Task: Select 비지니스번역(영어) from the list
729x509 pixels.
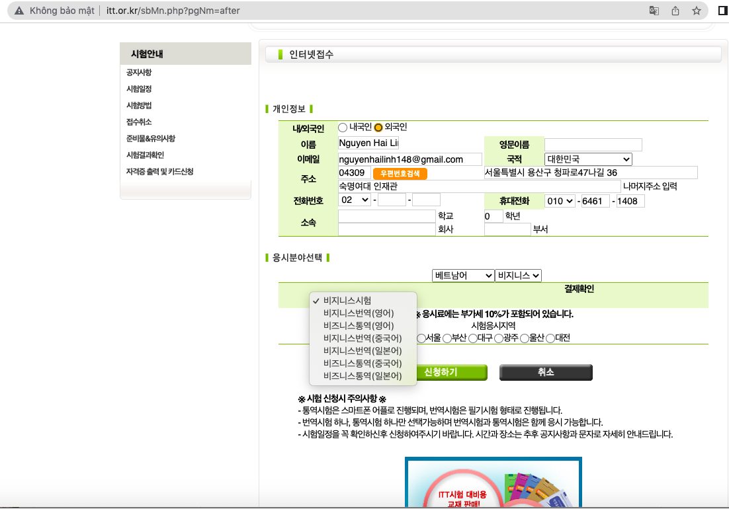Action: [359, 313]
